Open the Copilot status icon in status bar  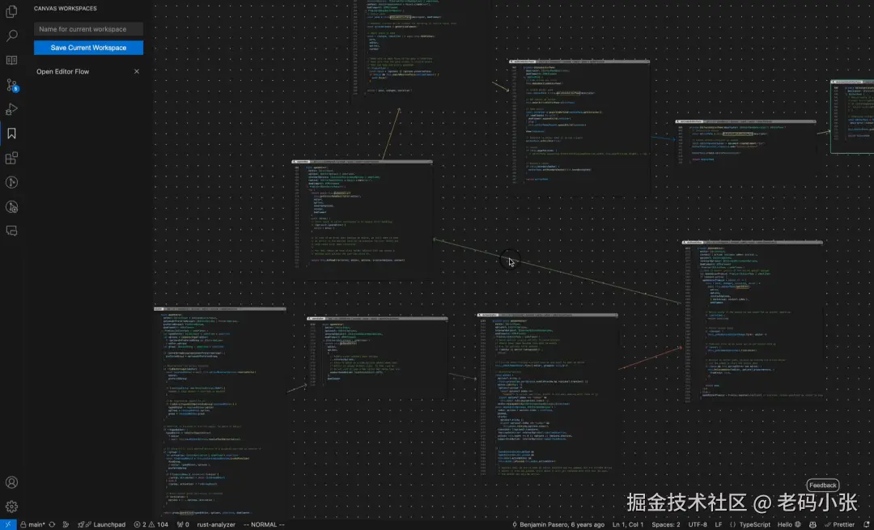coord(812,524)
